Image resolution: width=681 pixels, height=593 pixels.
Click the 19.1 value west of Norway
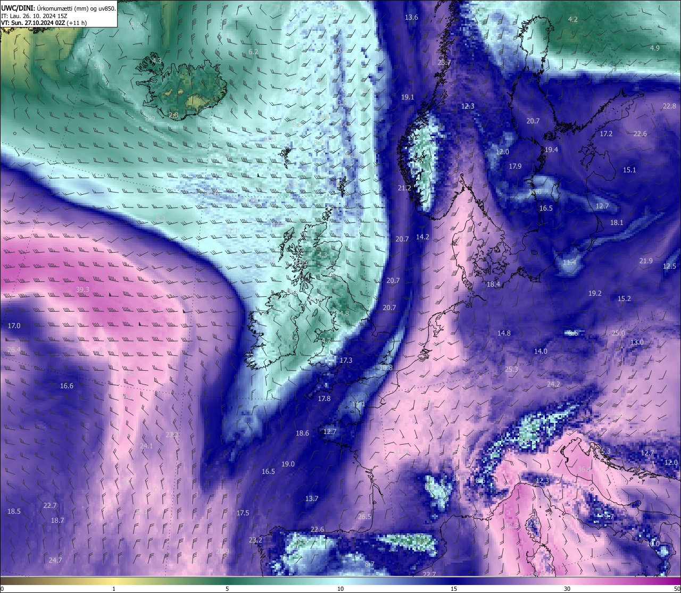point(408,97)
